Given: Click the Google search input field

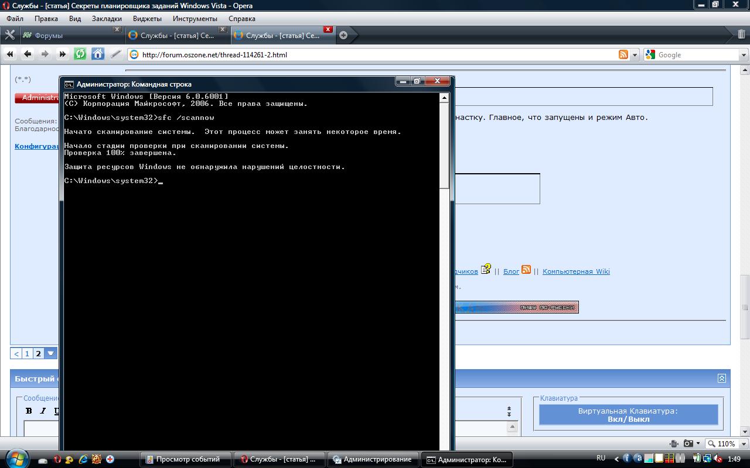Looking at the screenshot, I should (697, 55).
